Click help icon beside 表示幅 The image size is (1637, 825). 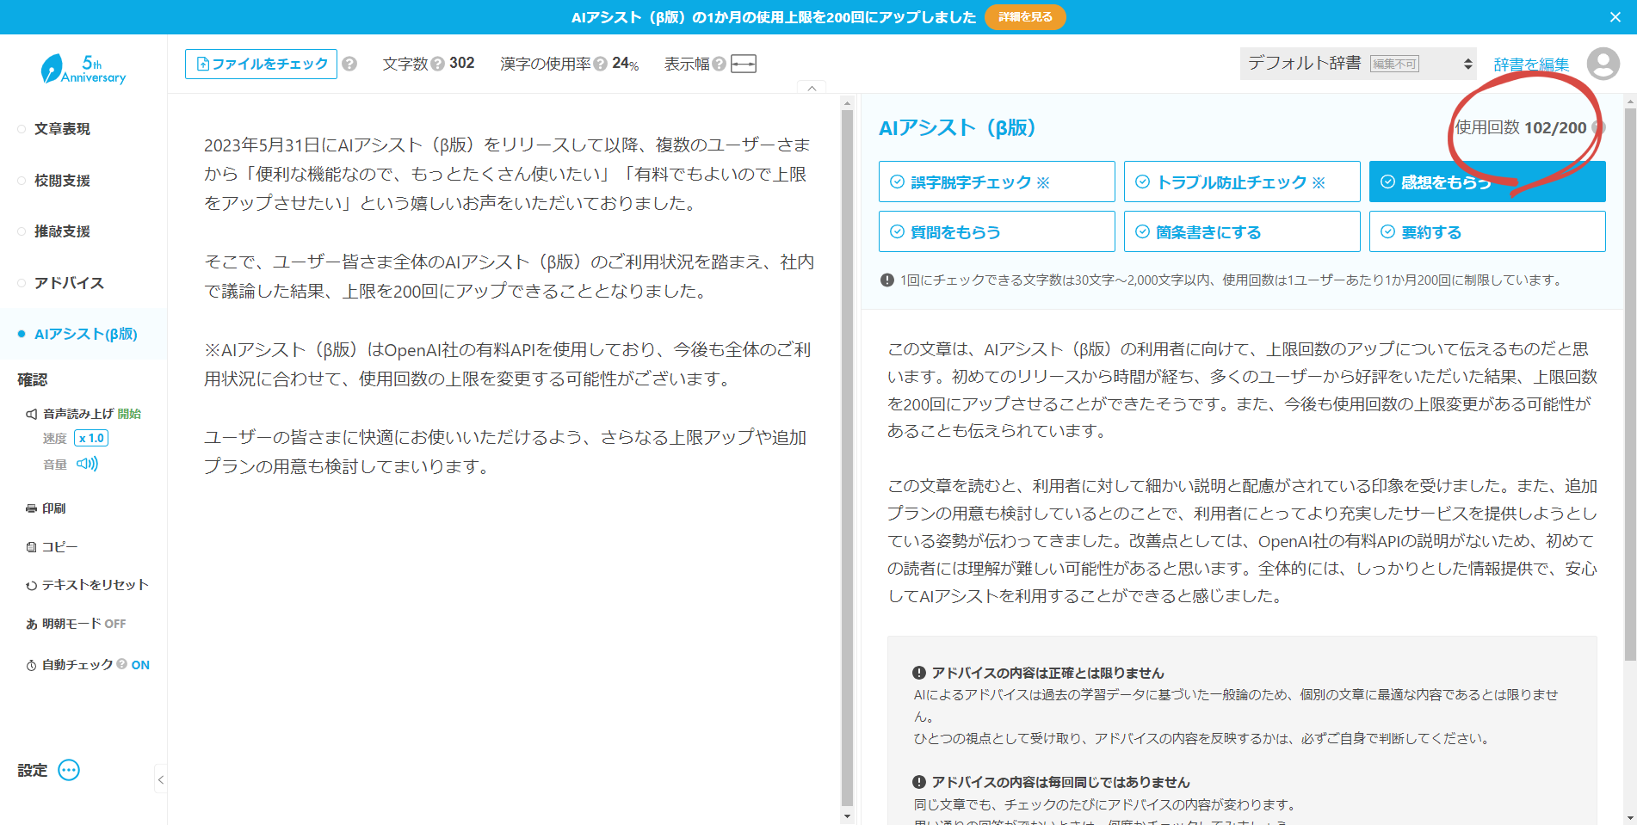coord(720,64)
